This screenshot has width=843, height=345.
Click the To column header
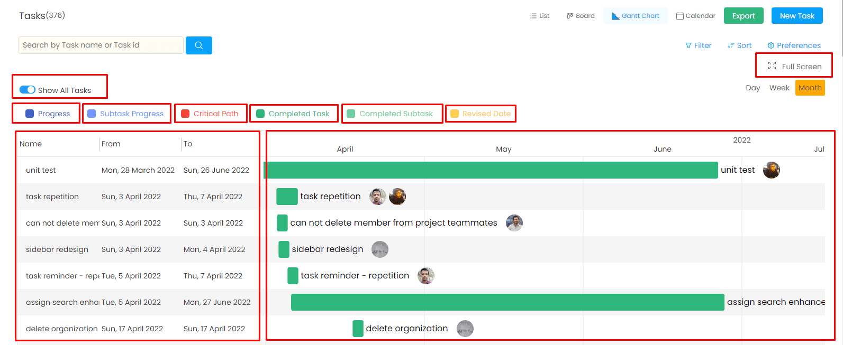coord(188,144)
